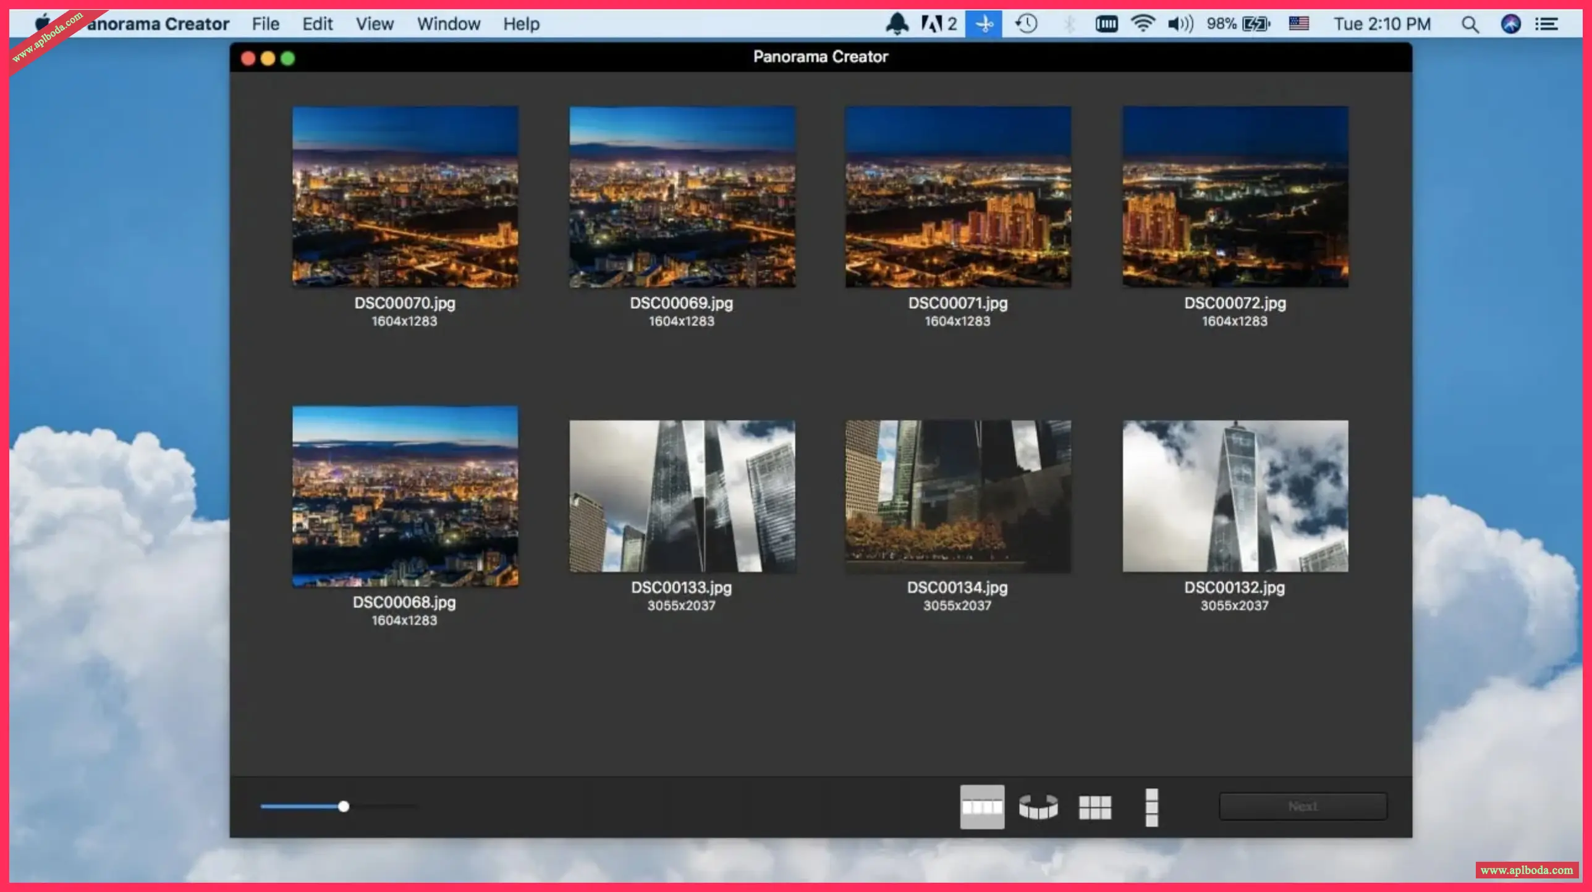Click the thumbnail size slider handle
This screenshot has height=892, width=1592.
pyautogui.click(x=344, y=806)
